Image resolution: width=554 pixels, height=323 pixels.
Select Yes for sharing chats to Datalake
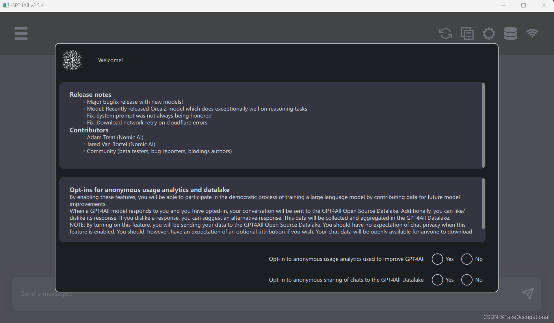point(437,280)
